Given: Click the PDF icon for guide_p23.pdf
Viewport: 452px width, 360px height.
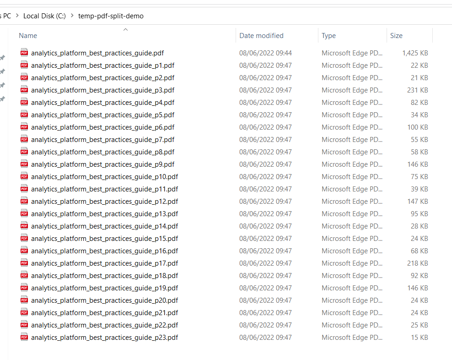Looking at the screenshot, I should coord(24,337).
